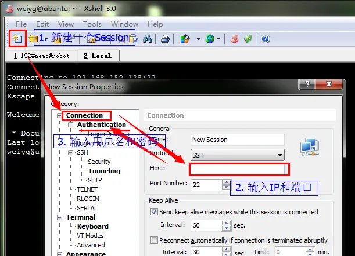Open the File menu
The image size is (355, 256).
[x=21, y=24]
